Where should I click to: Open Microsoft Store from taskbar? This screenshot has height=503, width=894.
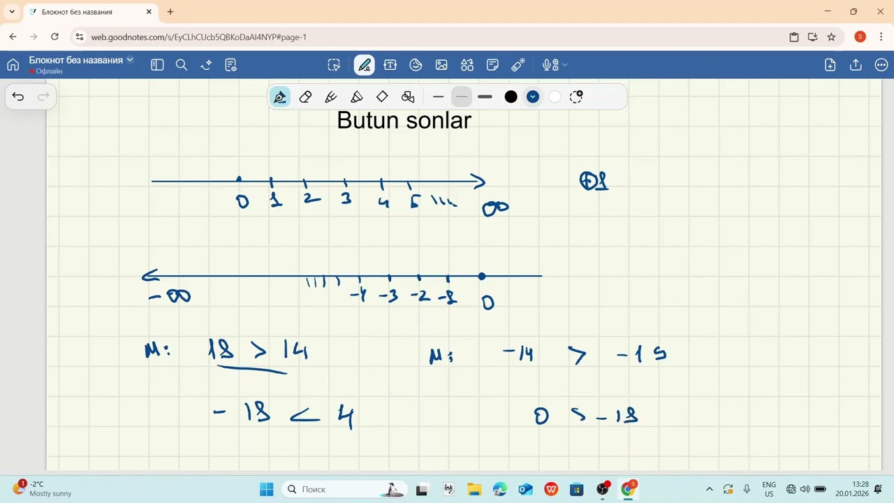coord(577,489)
